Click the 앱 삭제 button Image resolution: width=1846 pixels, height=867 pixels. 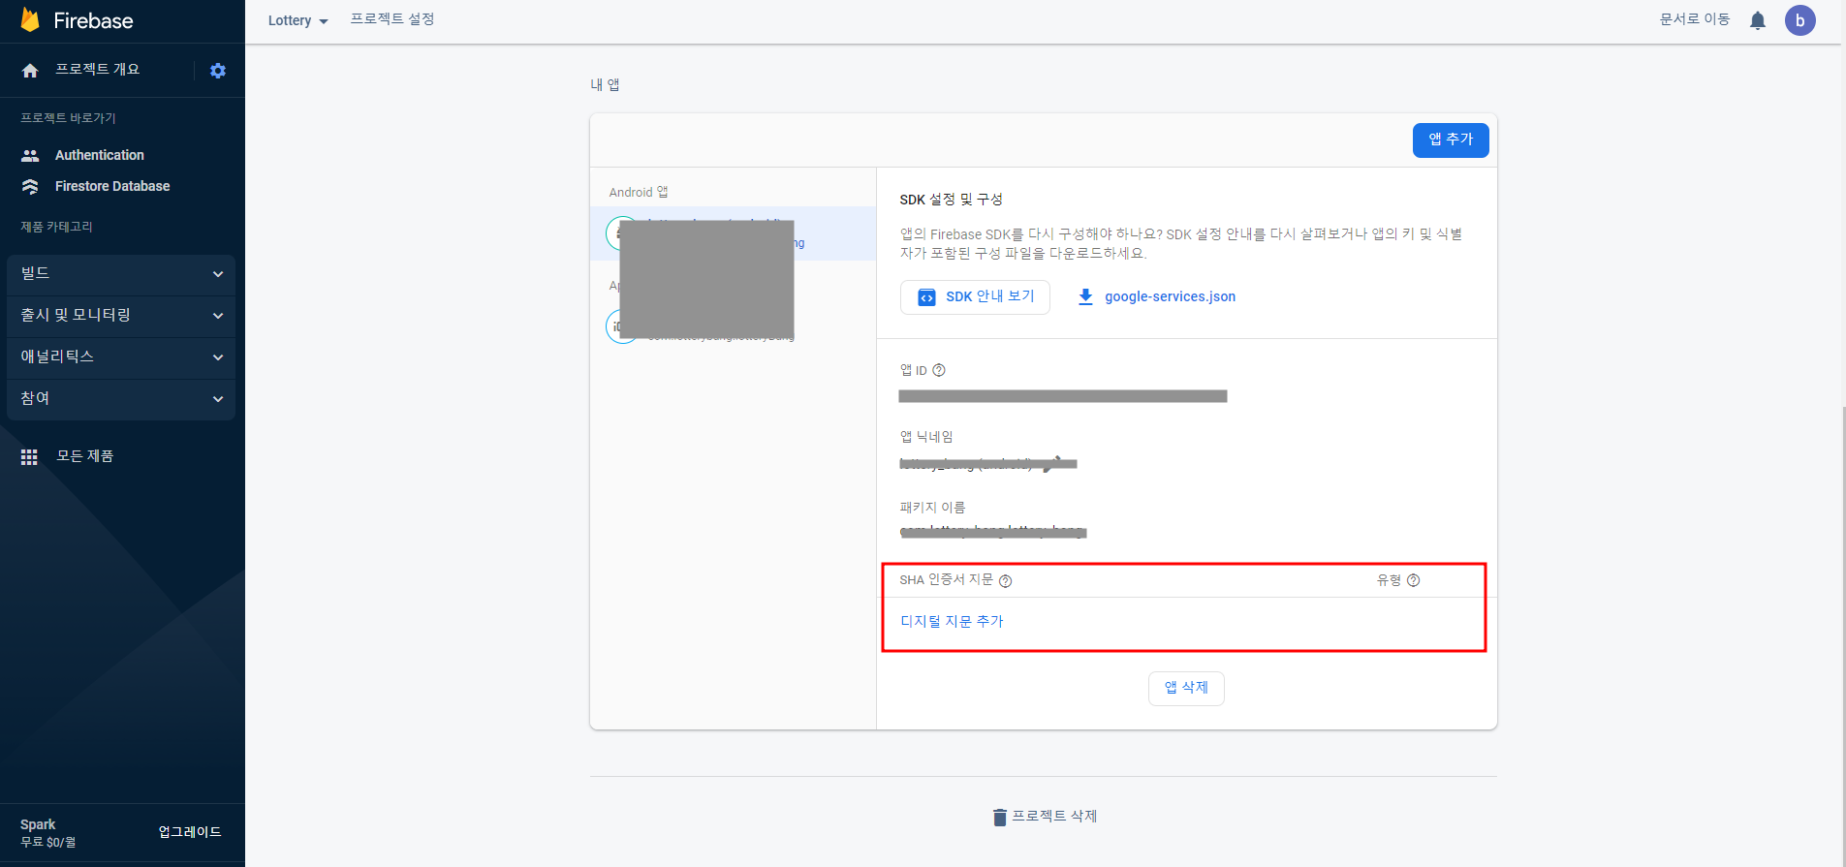pyautogui.click(x=1186, y=689)
